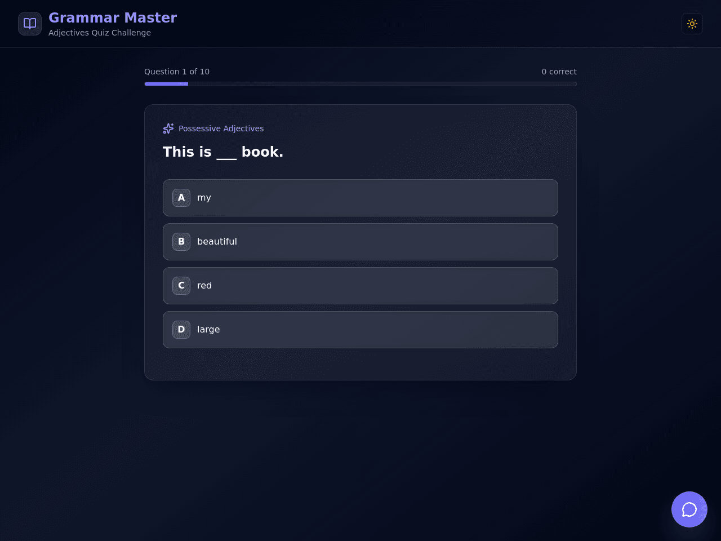Click the "Question 1 of 10" text
The width and height of the screenshot is (721, 541).
(x=177, y=72)
